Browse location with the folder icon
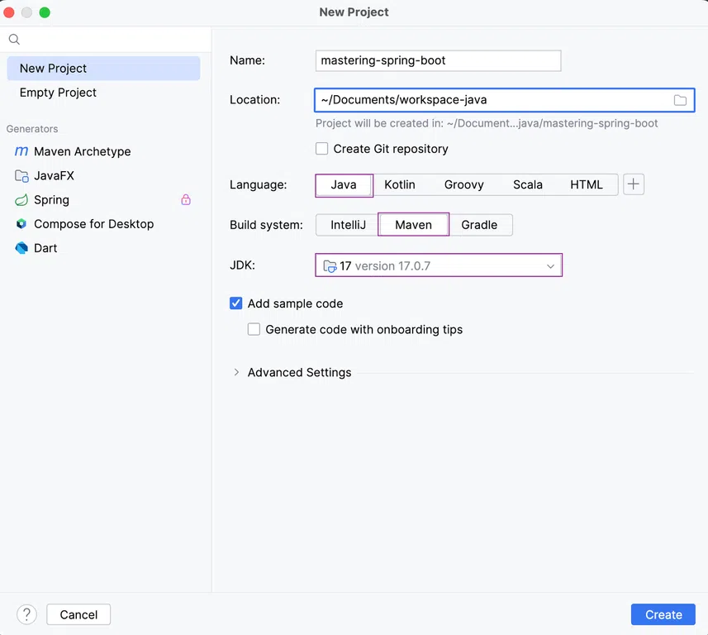 tap(680, 100)
